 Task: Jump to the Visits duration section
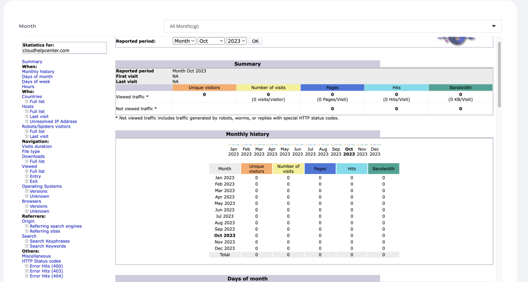click(37, 147)
